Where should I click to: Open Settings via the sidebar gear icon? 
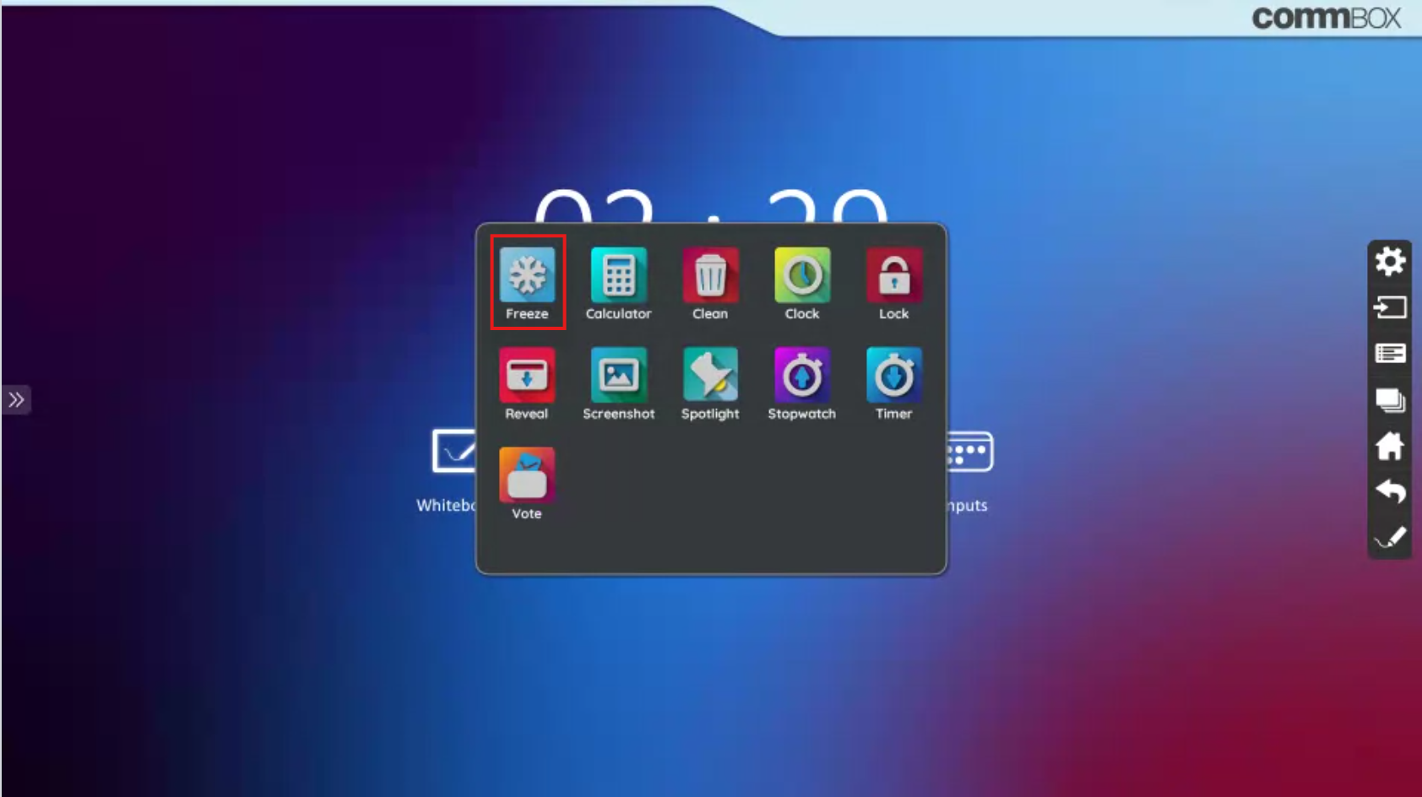coord(1388,262)
